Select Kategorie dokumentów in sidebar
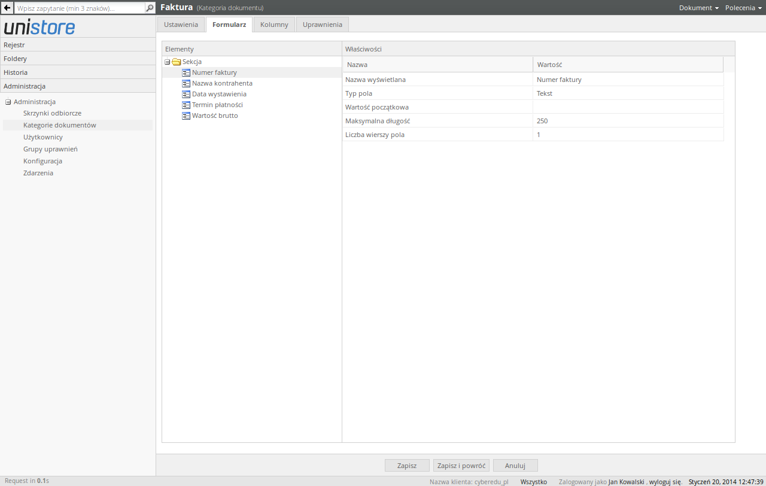This screenshot has width=766, height=486. click(60, 125)
